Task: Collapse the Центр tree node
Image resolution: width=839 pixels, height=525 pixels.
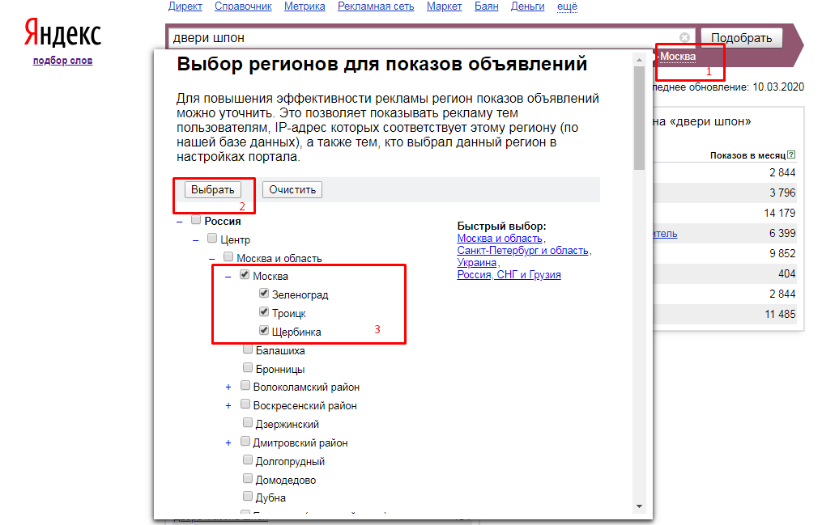Action: (x=196, y=240)
